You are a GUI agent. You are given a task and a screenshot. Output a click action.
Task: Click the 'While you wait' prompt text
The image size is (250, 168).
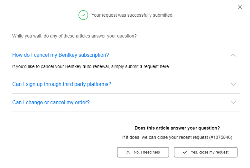74,36
